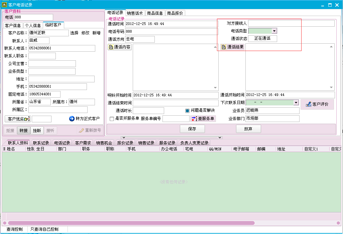Click the 客户评价 pencil icon
This screenshot has height=234, width=343.
point(309,104)
